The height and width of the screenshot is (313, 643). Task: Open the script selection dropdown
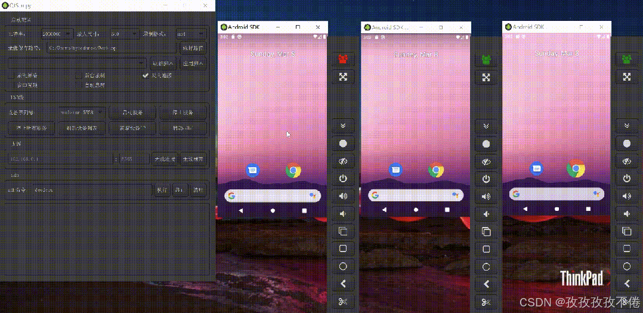pyautogui.click(x=78, y=63)
